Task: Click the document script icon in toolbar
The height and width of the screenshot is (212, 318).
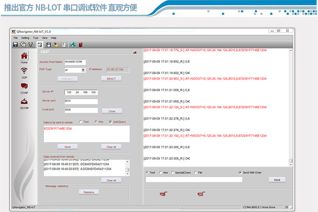Action: coord(64,45)
